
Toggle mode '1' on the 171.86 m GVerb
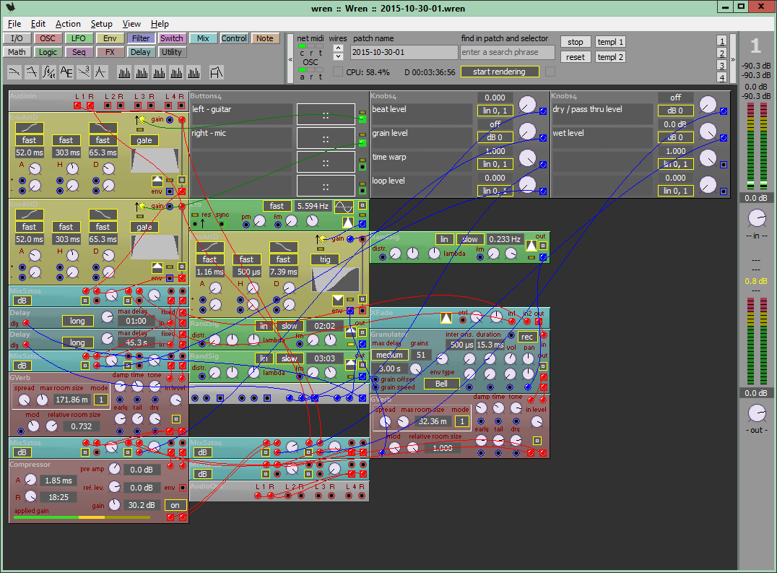[x=101, y=400]
